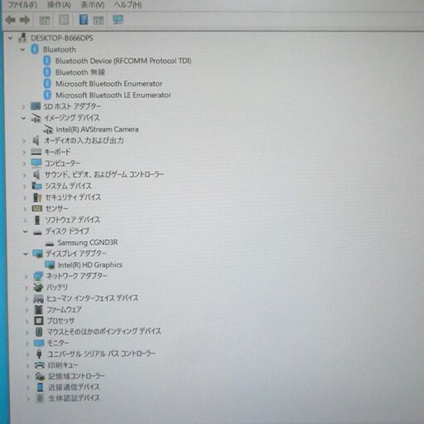Image resolution: width=424 pixels, height=424 pixels.
Task: Select the モニター row
Action: (x=58, y=344)
